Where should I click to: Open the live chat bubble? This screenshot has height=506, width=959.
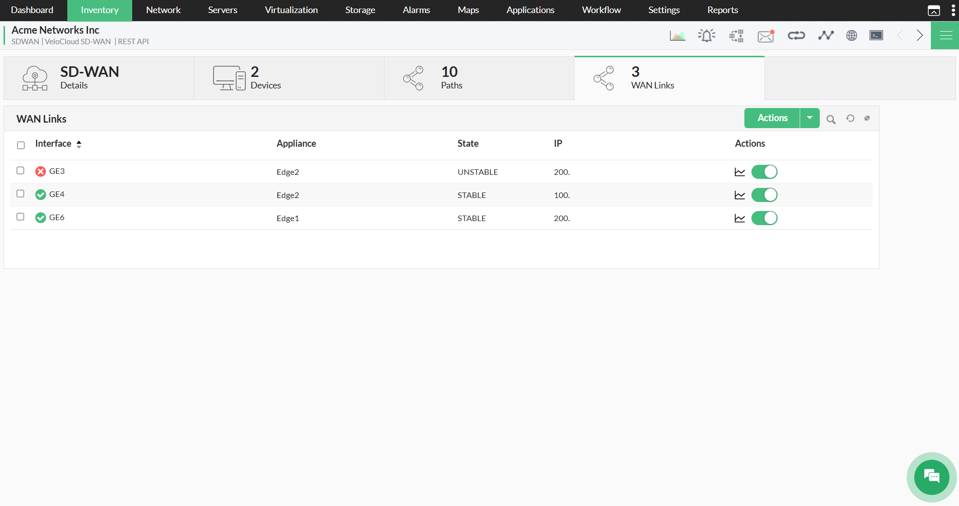point(931,477)
